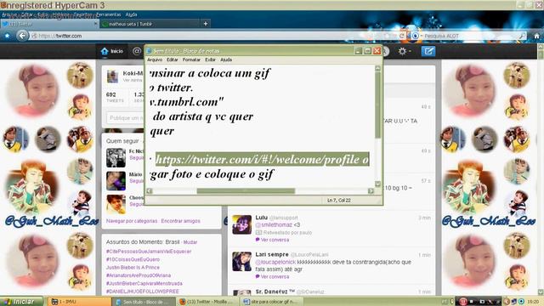Open a new browser tab
The image size is (544, 306).
tap(206, 24)
